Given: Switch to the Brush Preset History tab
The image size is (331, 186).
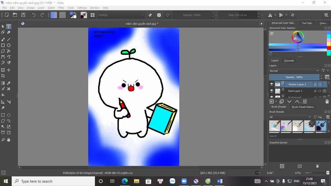Looking at the screenshot, I should [303, 107].
